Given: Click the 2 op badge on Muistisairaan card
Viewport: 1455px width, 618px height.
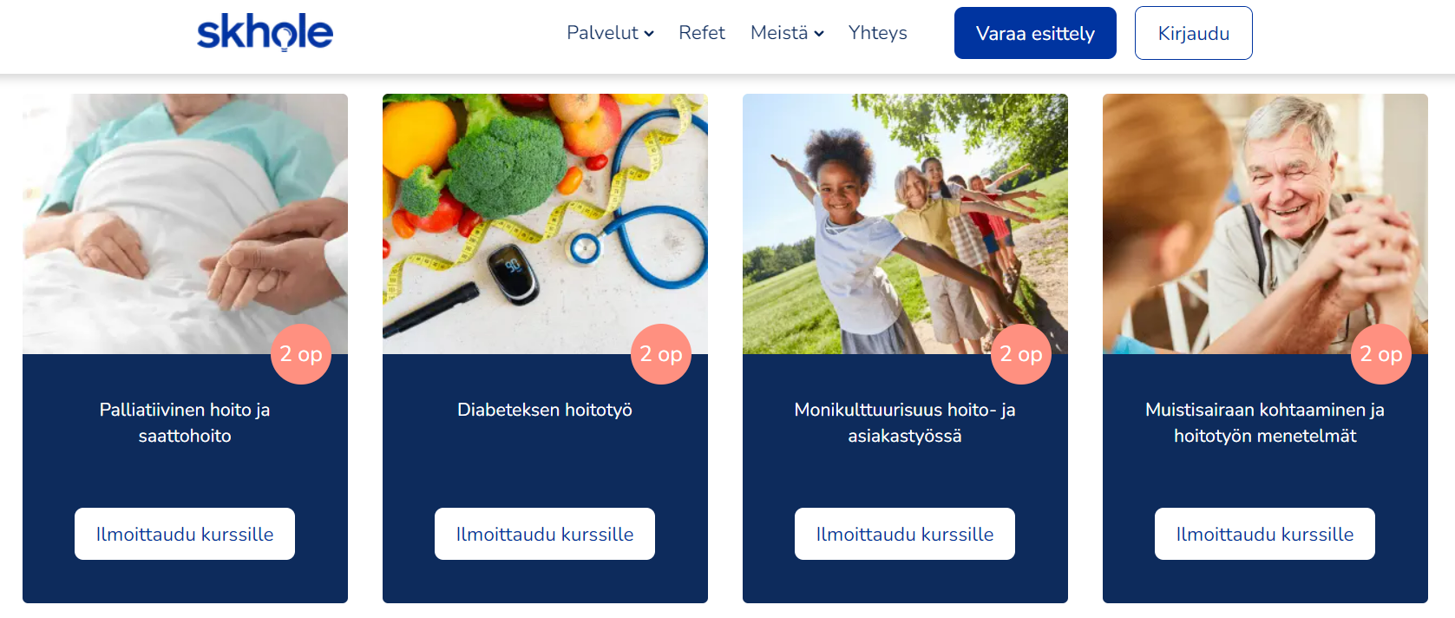Looking at the screenshot, I should pyautogui.click(x=1381, y=354).
